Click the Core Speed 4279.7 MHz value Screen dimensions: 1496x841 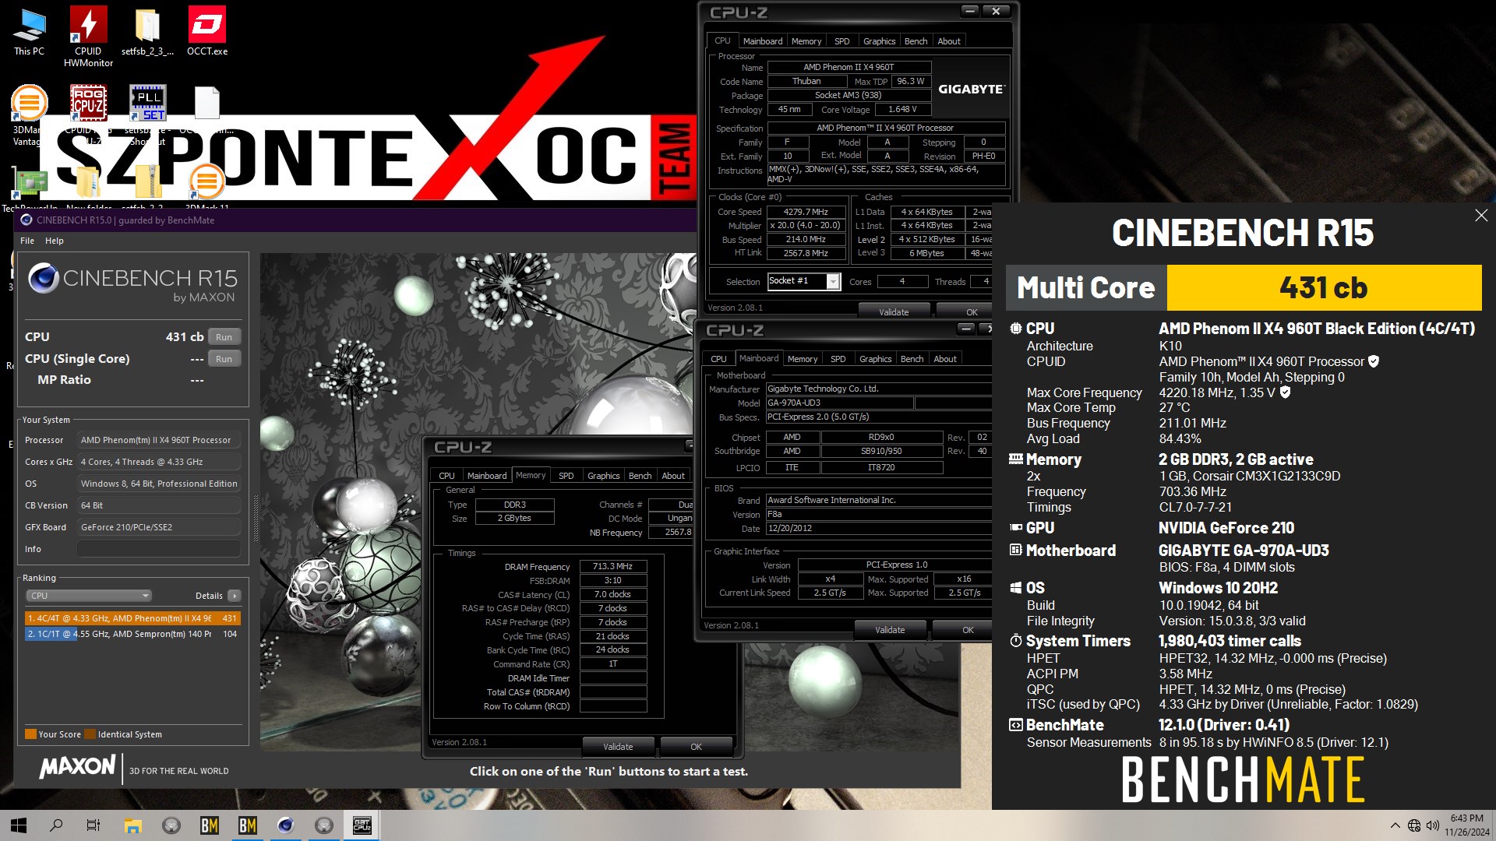click(806, 212)
